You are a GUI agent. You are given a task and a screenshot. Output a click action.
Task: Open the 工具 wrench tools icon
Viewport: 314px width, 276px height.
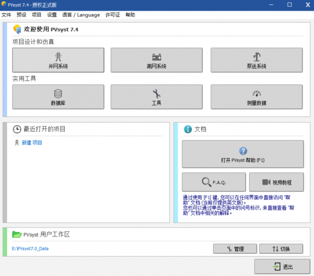157,94
